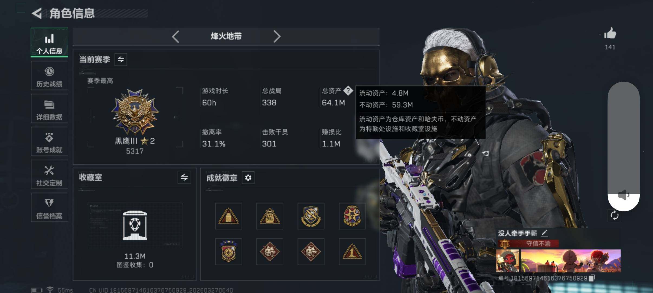
Task: Switch to the previous mode with the left chevron
Action: click(x=175, y=36)
